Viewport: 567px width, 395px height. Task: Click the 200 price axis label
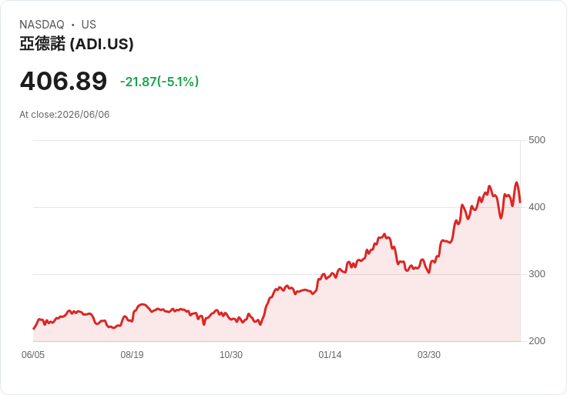pyautogui.click(x=537, y=341)
